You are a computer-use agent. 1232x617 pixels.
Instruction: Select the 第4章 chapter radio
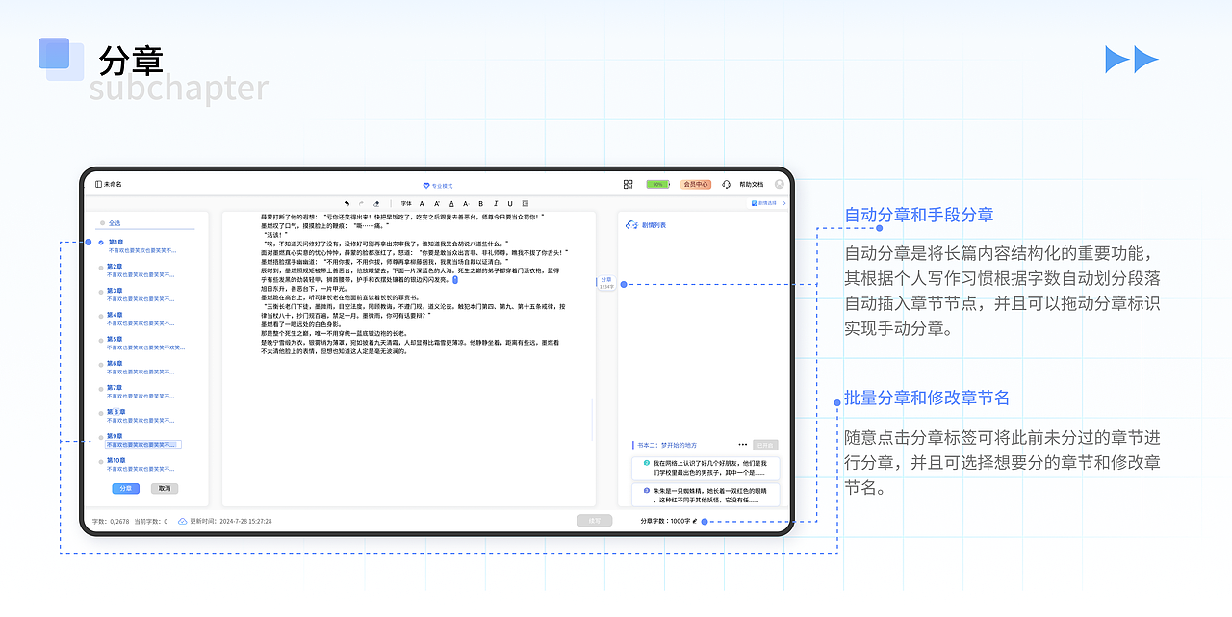click(101, 315)
